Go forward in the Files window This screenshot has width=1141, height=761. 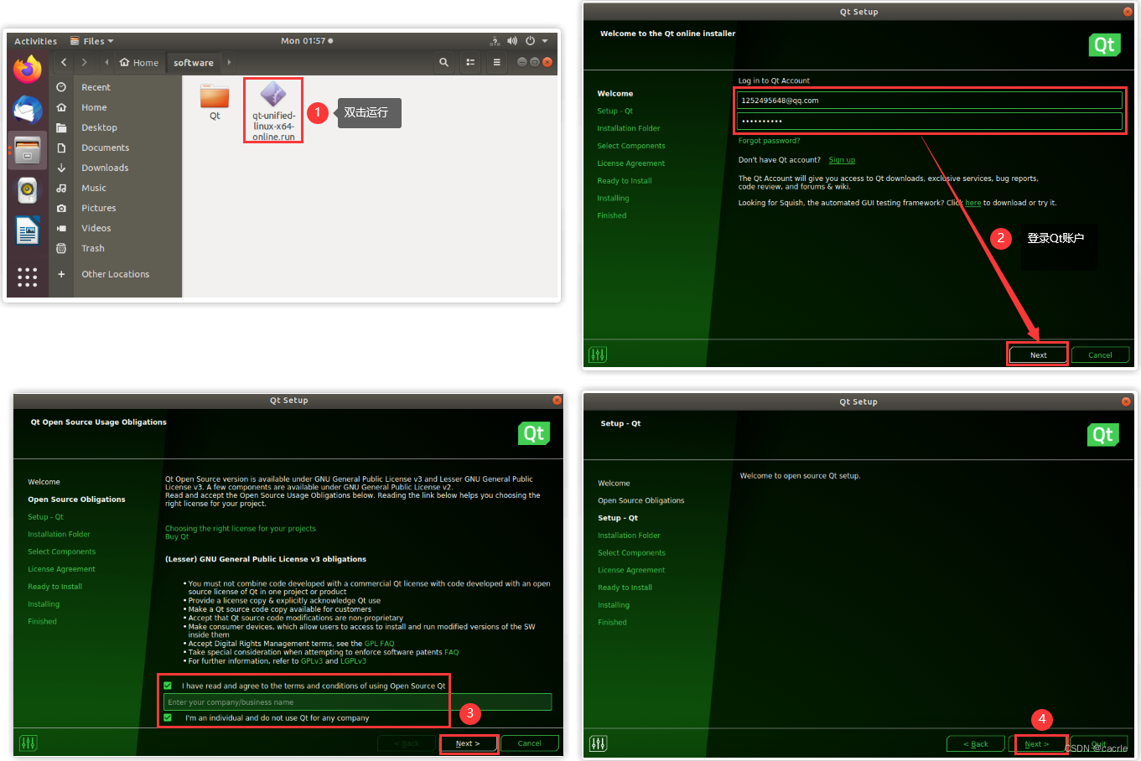point(84,62)
